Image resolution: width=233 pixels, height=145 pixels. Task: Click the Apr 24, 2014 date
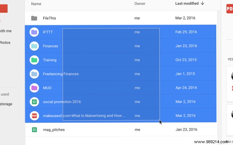186,87
